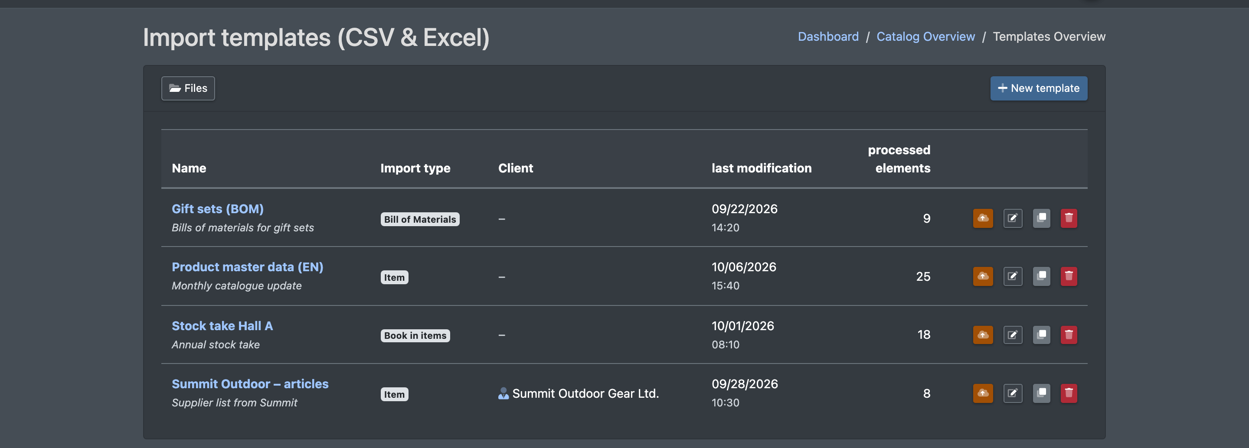Duplicate the Gift sets (BOM) template

tap(1041, 218)
